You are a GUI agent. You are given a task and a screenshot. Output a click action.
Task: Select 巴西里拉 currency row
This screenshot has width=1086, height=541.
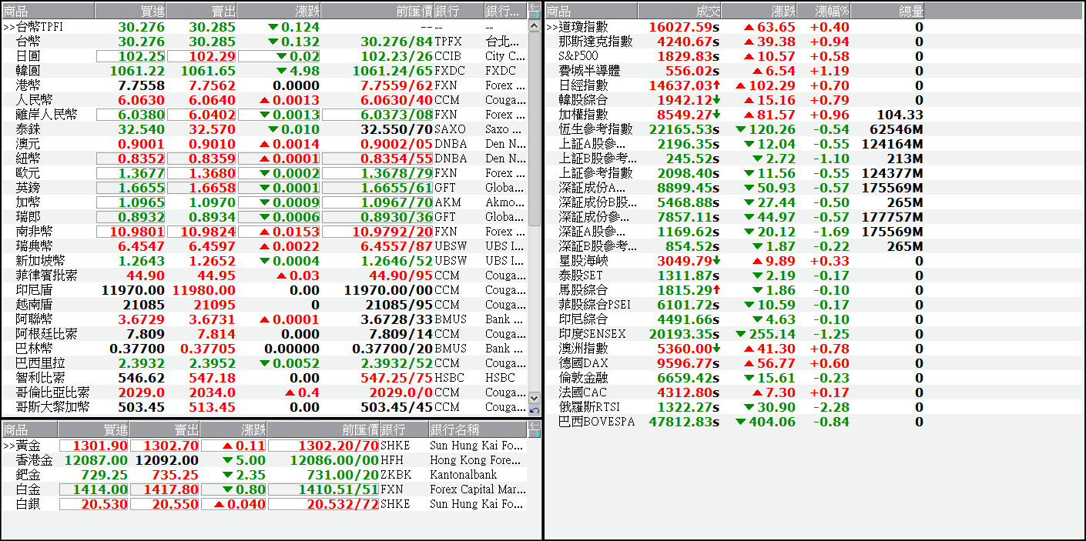pyautogui.click(x=264, y=363)
